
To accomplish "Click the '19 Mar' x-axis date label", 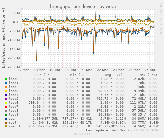I will pos(55,70).
